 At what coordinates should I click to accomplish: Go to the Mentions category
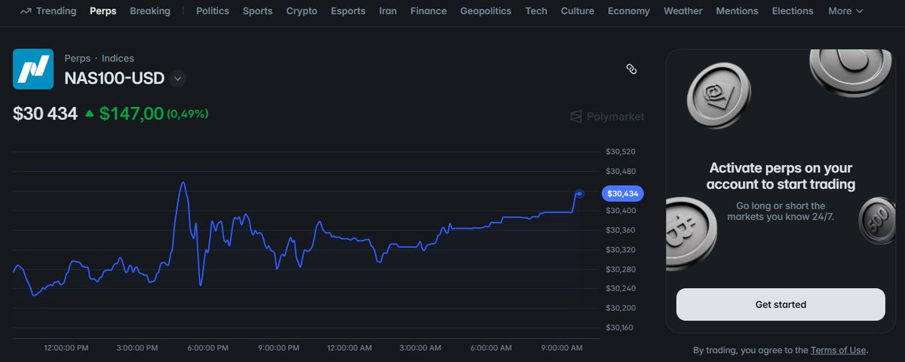(738, 11)
